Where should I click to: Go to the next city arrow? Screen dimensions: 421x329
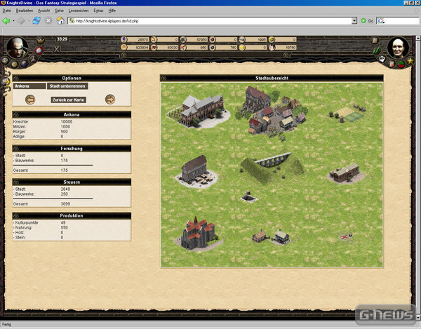pos(110,100)
